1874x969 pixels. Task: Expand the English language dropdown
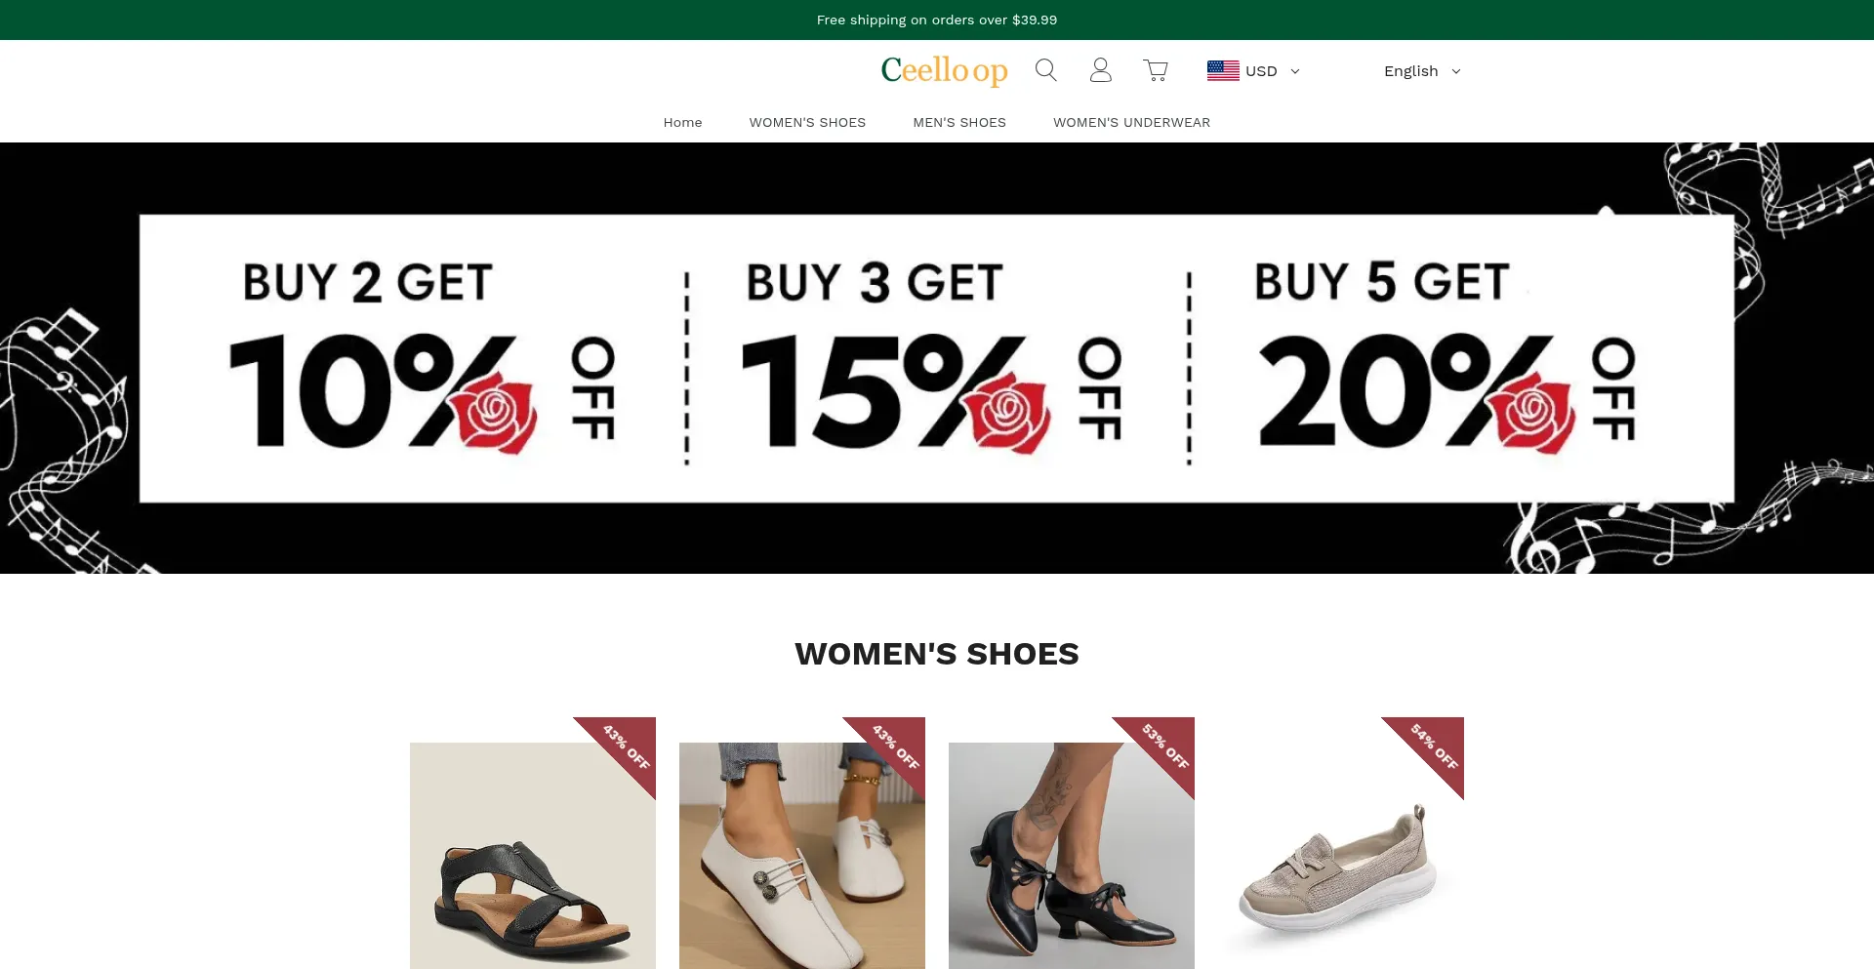pos(1421,71)
